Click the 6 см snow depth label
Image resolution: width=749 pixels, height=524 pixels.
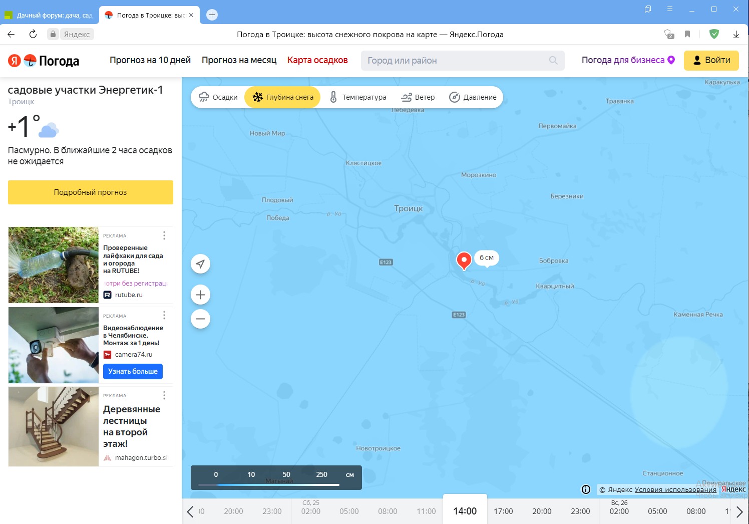[487, 258]
